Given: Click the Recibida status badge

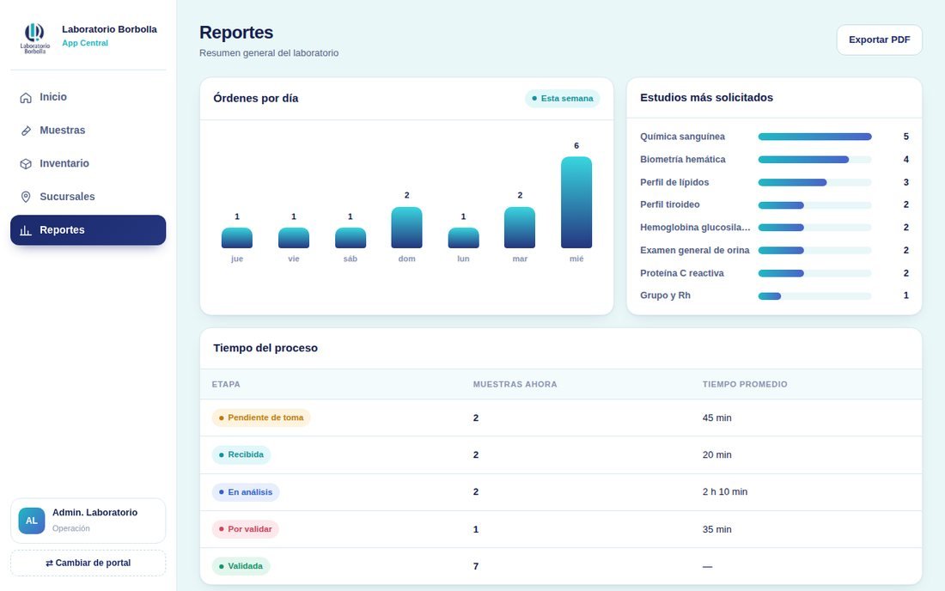Looking at the screenshot, I should pos(241,455).
